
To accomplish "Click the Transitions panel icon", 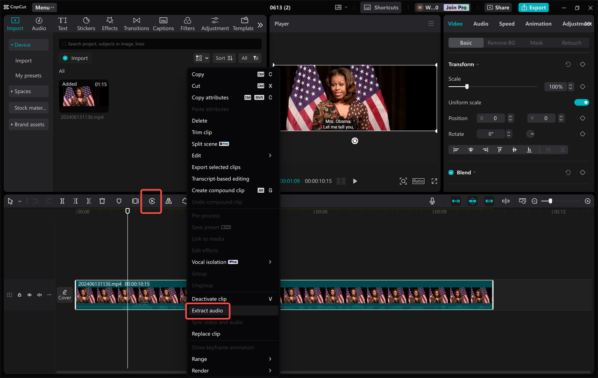I will [x=136, y=23].
